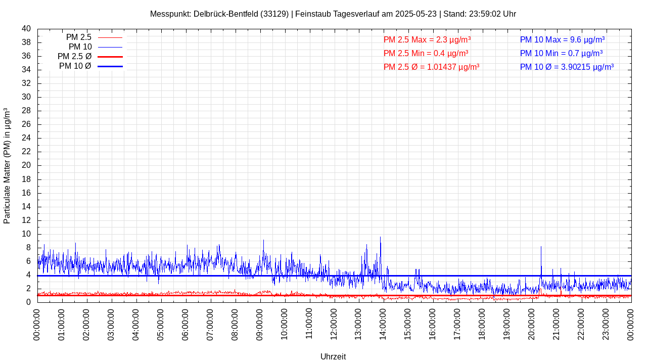Click the PM 10 Ø thick blue legend line
Image resolution: width=647 pixels, height=364 pixels.
pos(110,66)
